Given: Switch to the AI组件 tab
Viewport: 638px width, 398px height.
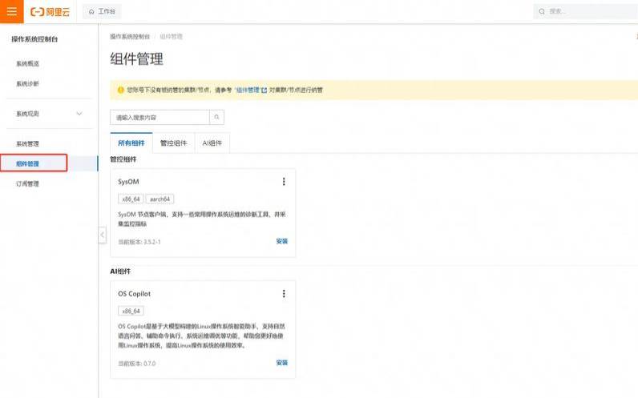Looking at the screenshot, I should 212,143.
